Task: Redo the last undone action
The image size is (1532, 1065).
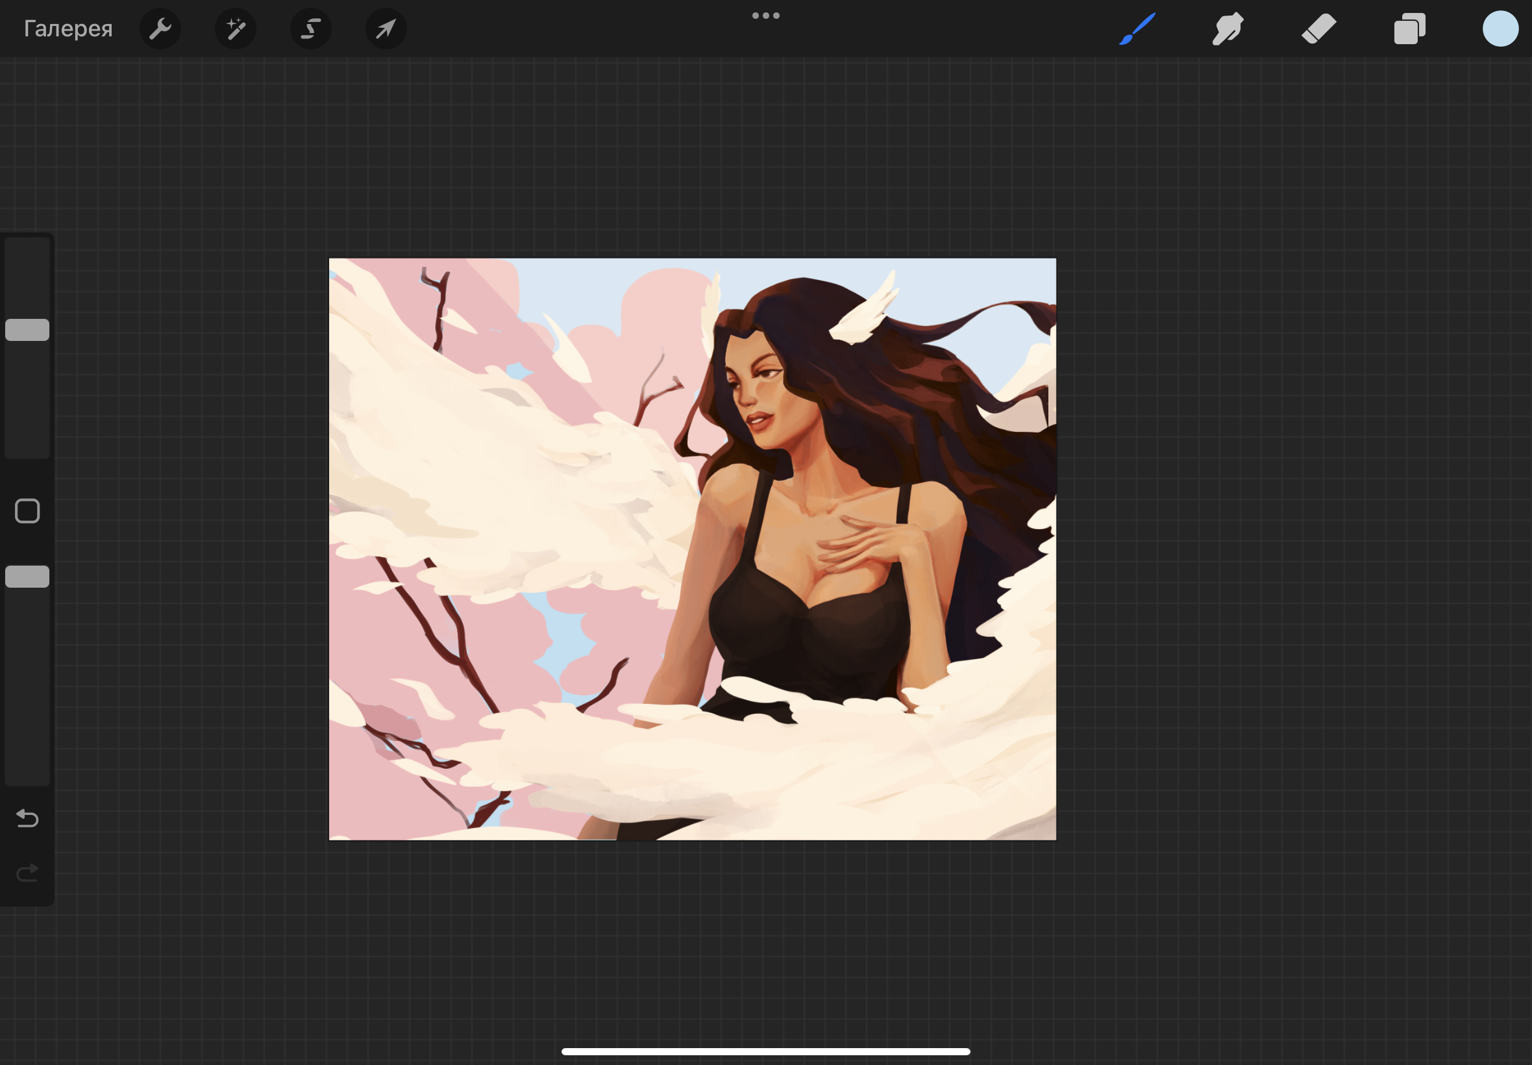Action: coord(27,873)
